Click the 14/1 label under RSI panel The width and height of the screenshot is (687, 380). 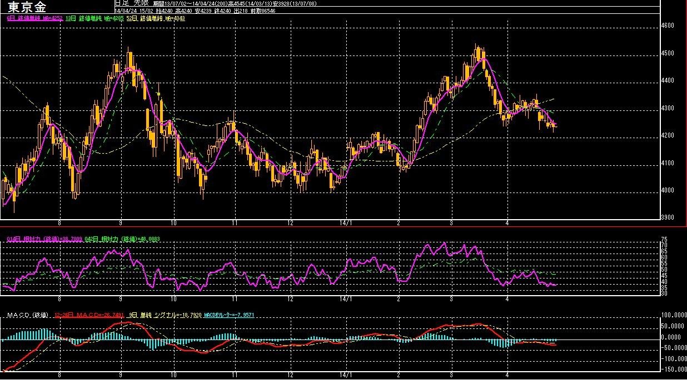tap(346, 298)
